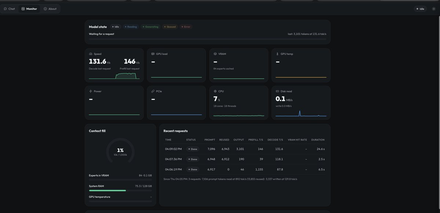Click the PREFILL T/S column header

(x=256, y=140)
